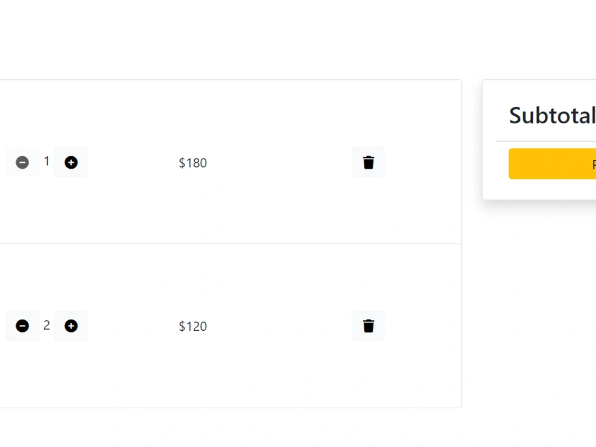
Task: Select the second cart item row background
Action: [231, 326]
